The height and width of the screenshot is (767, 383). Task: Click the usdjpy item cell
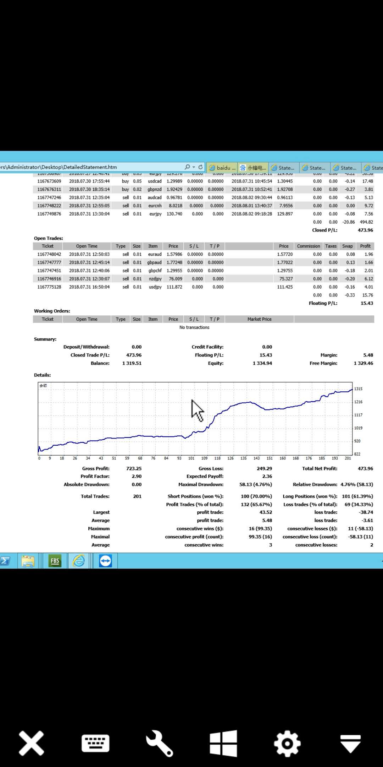click(x=155, y=287)
